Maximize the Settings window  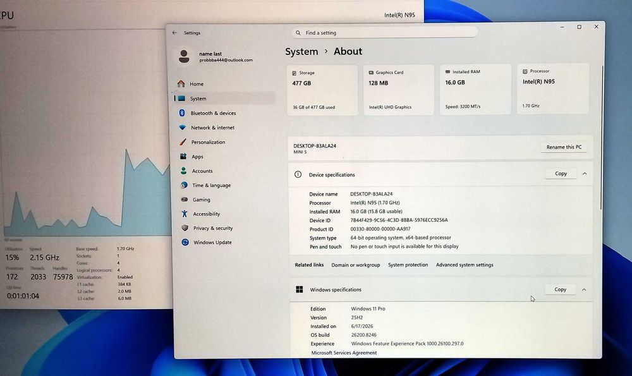click(579, 27)
